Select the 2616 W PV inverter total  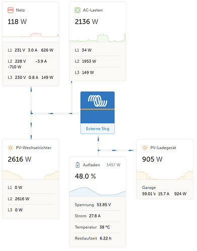tap(20, 159)
